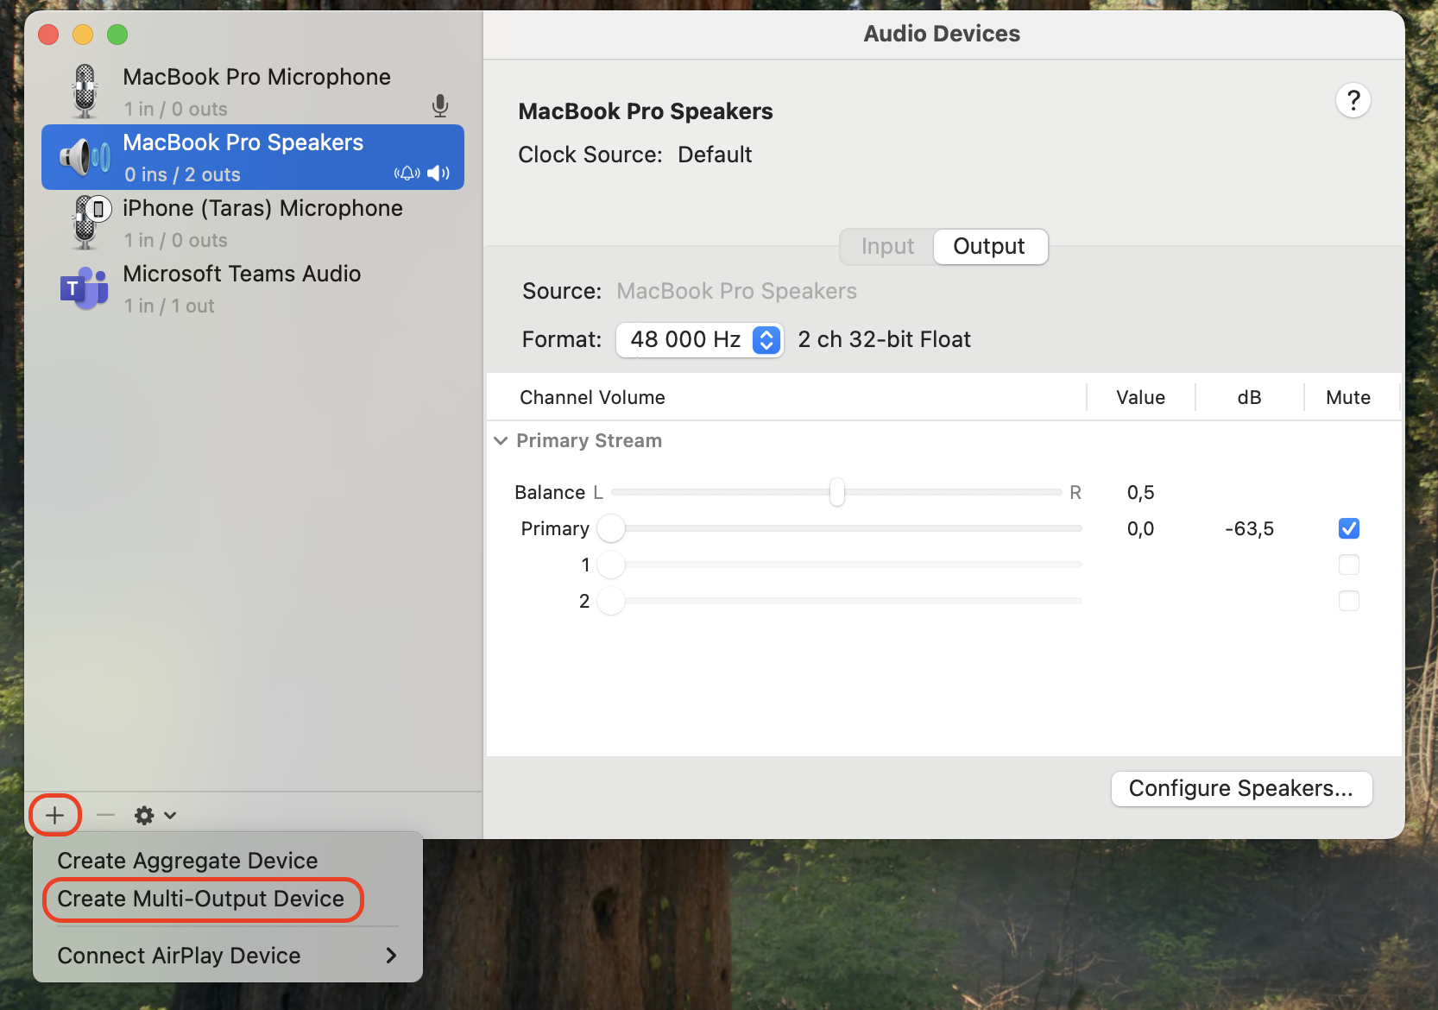
Task: Click the channel 2 volume slider knob
Action: [611, 601]
